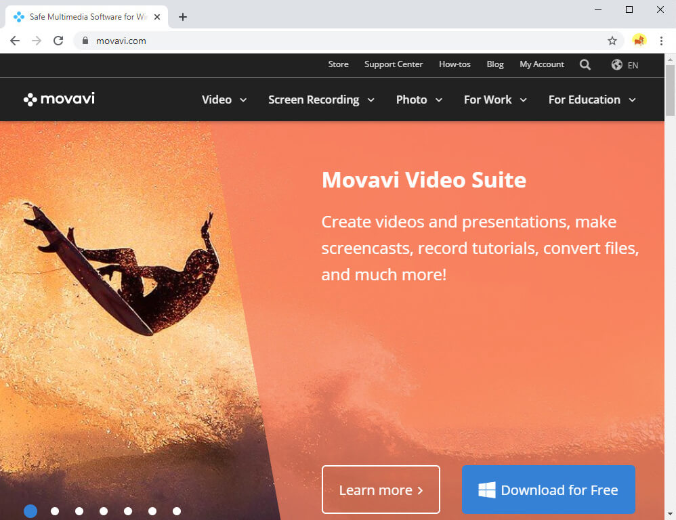The image size is (676, 520).
Task: Click the Movavi Video Suite heading
Action: 424,179
